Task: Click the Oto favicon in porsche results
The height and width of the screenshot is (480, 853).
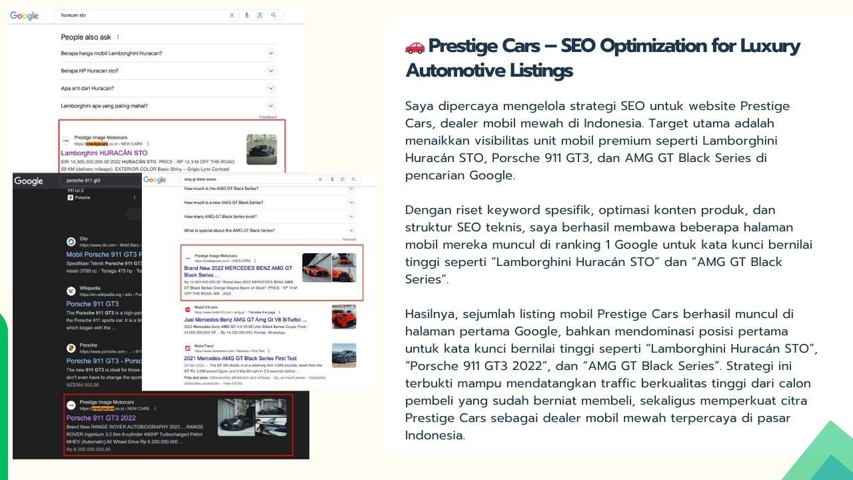Action: (x=71, y=241)
